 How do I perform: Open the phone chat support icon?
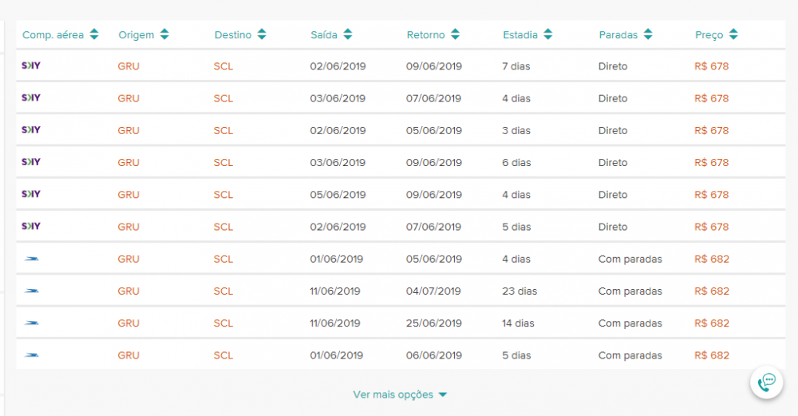766,382
